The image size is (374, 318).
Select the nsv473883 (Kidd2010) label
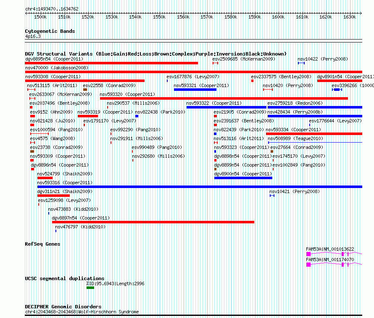pos(73,209)
